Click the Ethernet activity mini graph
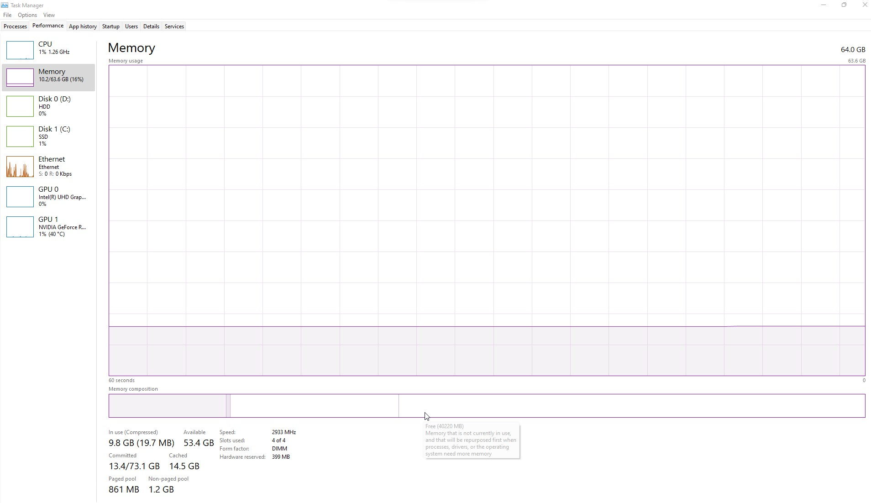The height and width of the screenshot is (503, 871). tap(20, 167)
